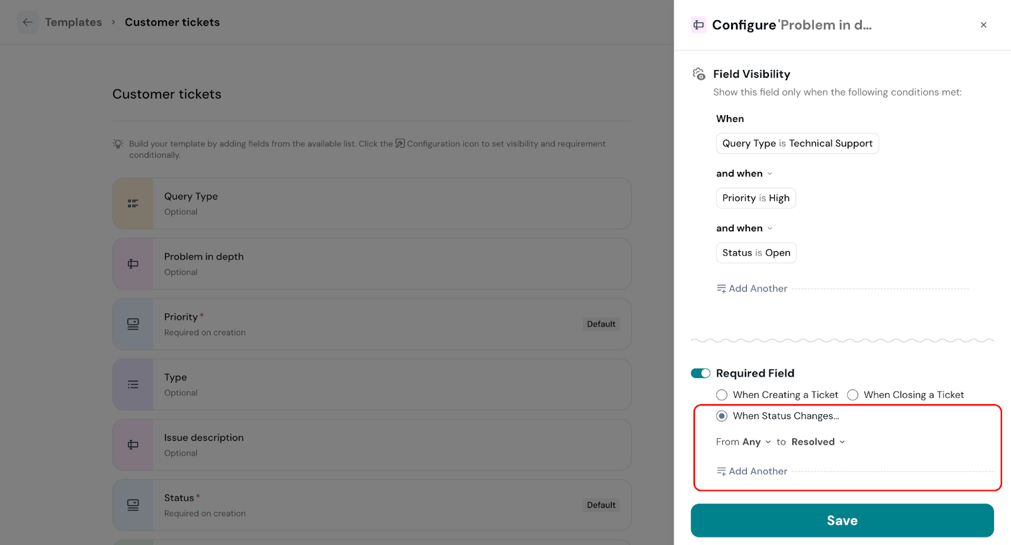Click the Problem in depth field icon
1011x545 pixels.
(x=133, y=264)
